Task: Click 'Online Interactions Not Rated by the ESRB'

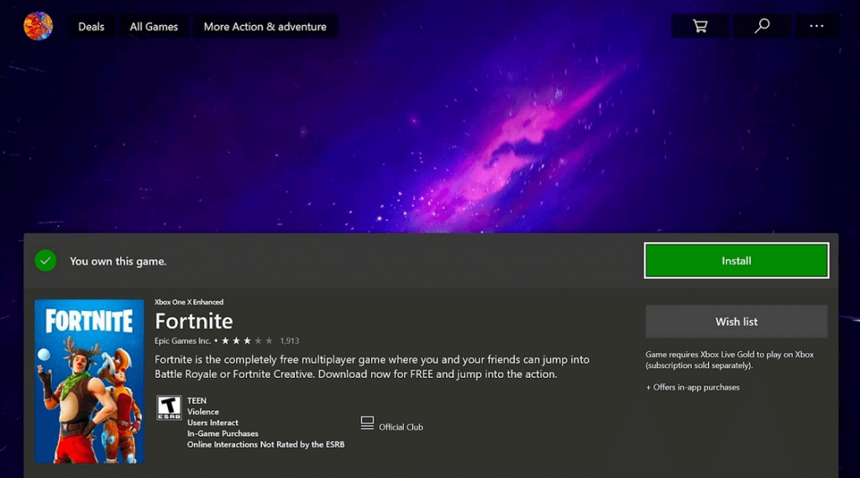Action: [x=266, y=444]
